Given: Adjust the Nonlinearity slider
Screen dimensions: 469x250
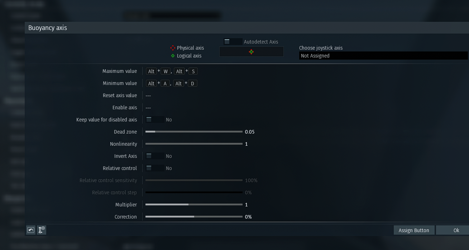Looking at the screenshot, I should pyautogui.click(x=194, y=144).
